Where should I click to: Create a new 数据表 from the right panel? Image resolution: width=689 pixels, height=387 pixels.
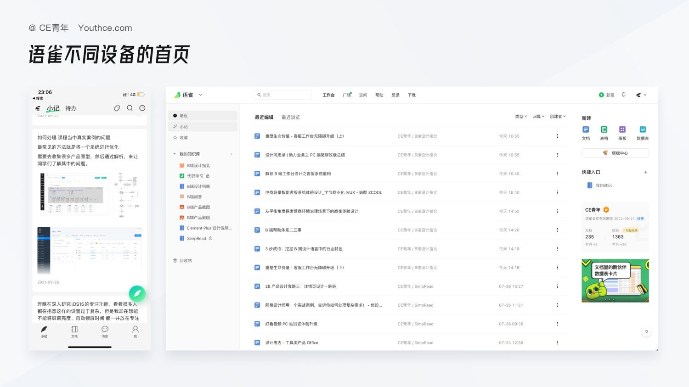point(643,133)
